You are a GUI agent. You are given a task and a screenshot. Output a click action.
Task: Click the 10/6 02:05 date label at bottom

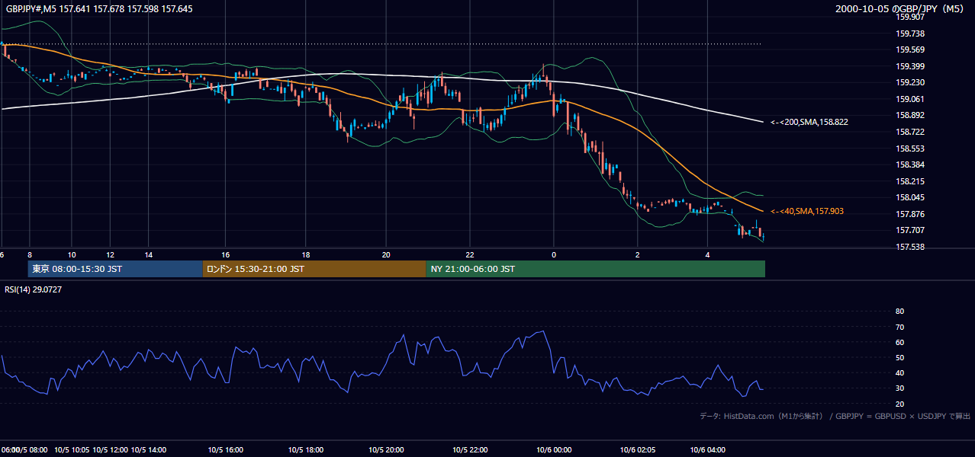[637, 450]
